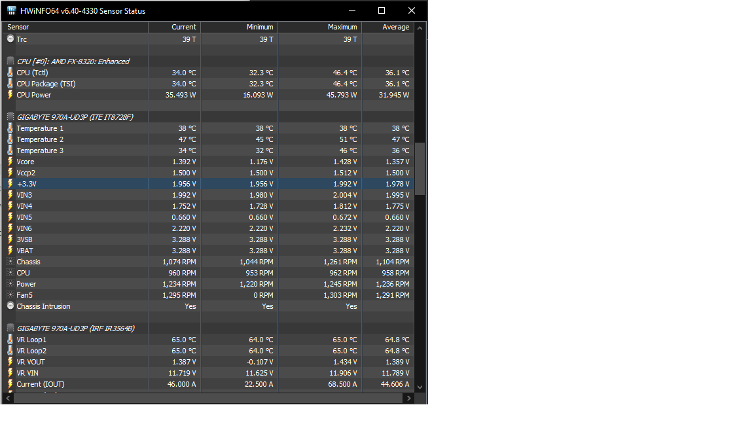Click the chip icon for CPU AMD FX-8320 group
Screen dimensions: 754x424
click(10, 61)
